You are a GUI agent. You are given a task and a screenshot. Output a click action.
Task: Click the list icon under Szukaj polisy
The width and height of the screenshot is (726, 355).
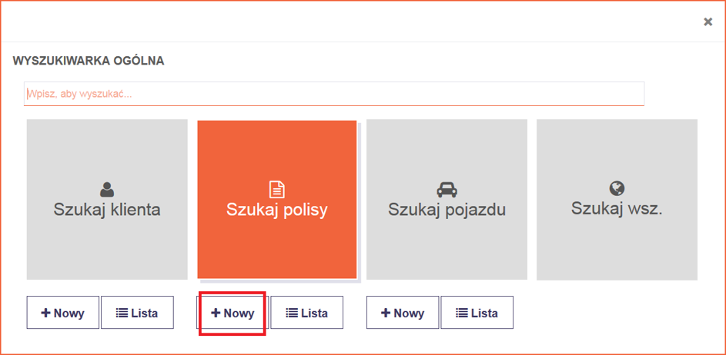pos(292,314)
